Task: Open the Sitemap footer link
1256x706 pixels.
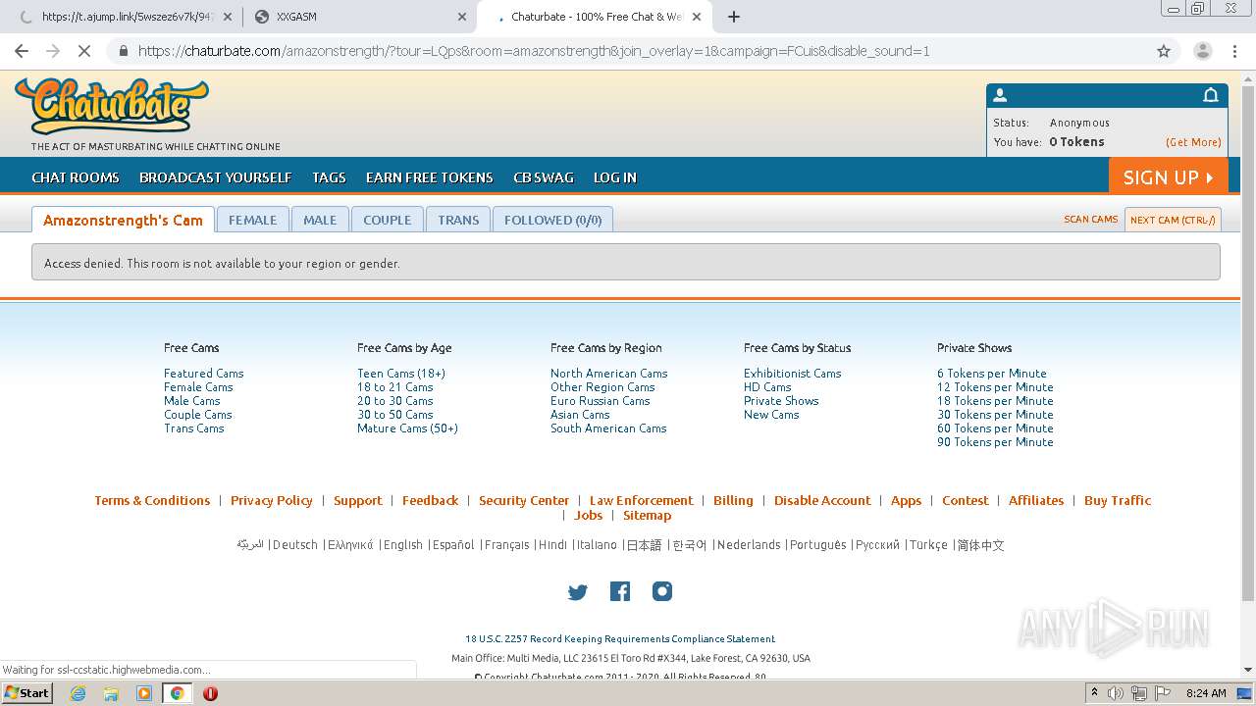Action: (x=648, y=515)
